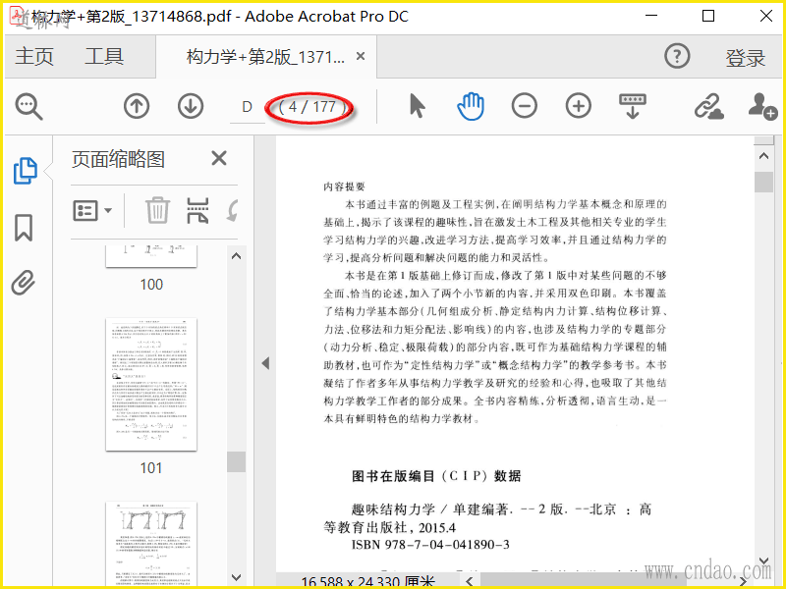Select the 构力学+第2版 document tab
This screenshot has height=589, width=786.
265,57
